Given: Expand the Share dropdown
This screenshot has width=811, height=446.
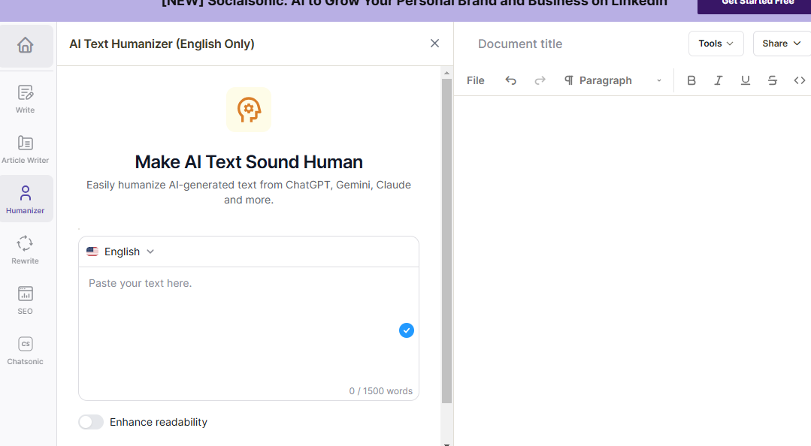Looking at the screenshot, I should (x=782, y=44).
